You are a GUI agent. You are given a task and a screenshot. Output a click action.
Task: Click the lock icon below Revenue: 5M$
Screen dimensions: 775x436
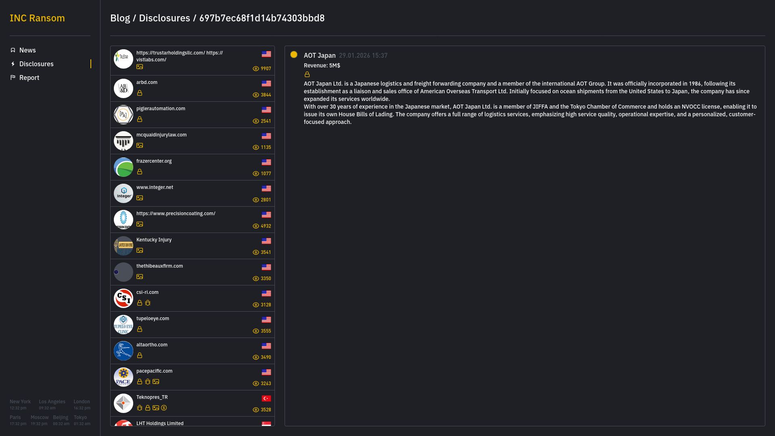pos(307,75)
